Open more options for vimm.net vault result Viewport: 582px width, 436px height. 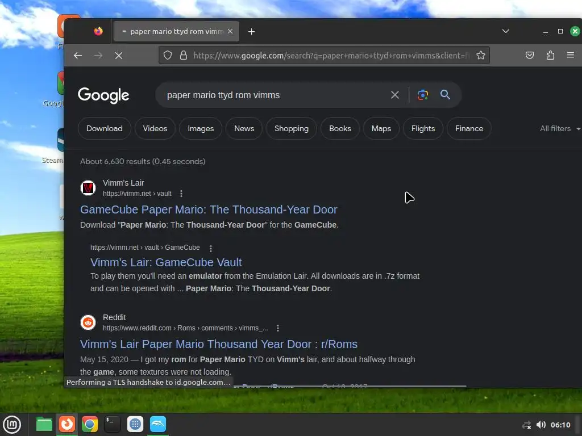[181, 194]
